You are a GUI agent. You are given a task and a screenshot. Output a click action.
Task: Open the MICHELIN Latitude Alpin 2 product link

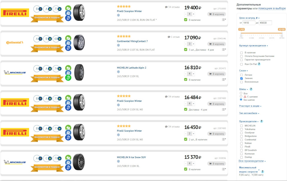pyautogui.click(x=132, y=68)
